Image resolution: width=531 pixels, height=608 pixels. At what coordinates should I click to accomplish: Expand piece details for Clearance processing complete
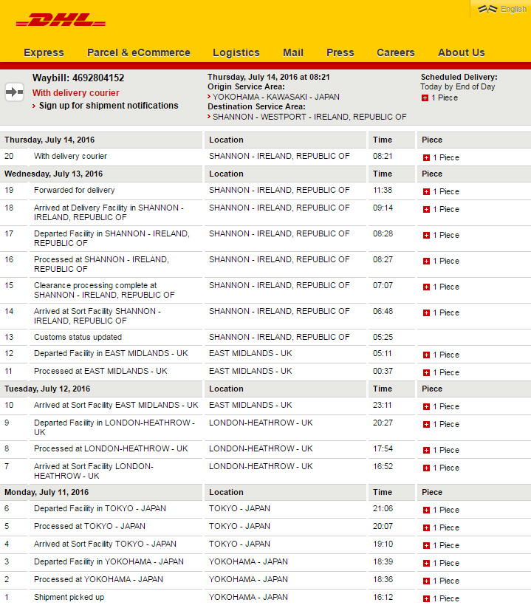[x=426, y=287]
